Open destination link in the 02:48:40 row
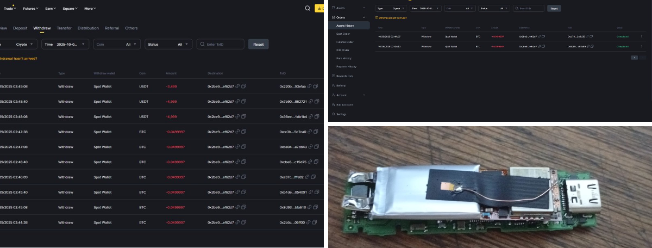Image resolution: width=652 pixels, height=248 pixels. [x=237, y=101]
